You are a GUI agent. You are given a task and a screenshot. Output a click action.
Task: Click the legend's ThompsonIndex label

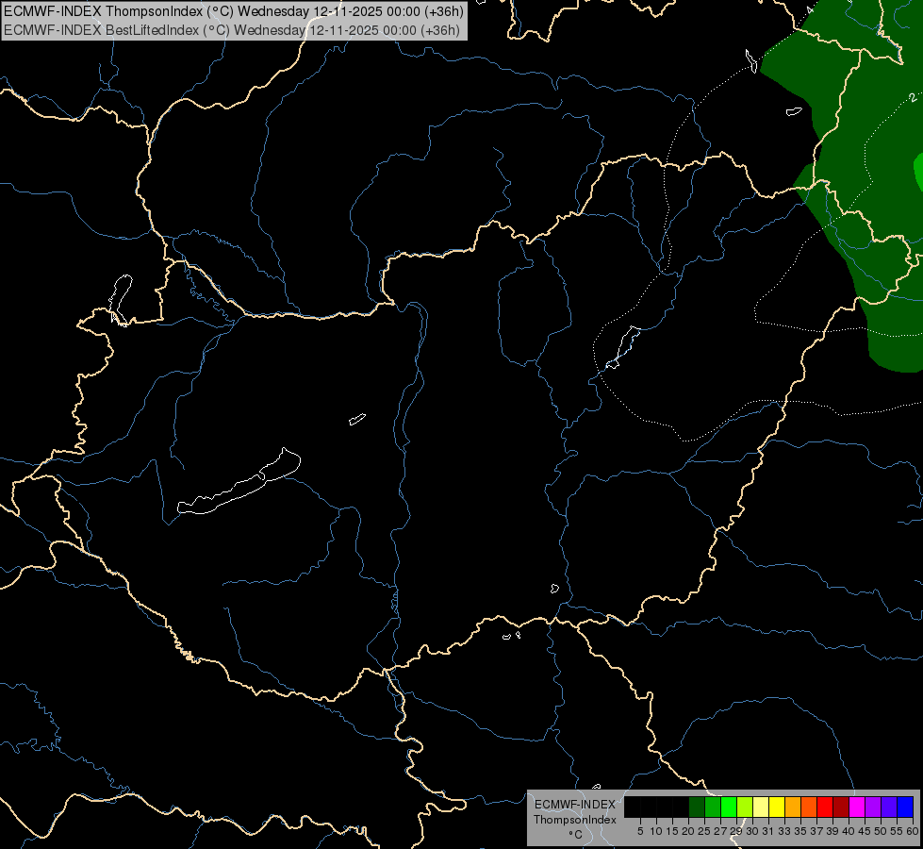pyautogui.click(x=575, y=820)
